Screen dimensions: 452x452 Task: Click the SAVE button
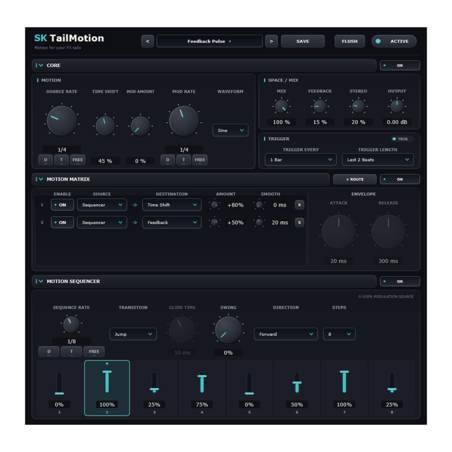pyautogui.click(x=303, y=41)
